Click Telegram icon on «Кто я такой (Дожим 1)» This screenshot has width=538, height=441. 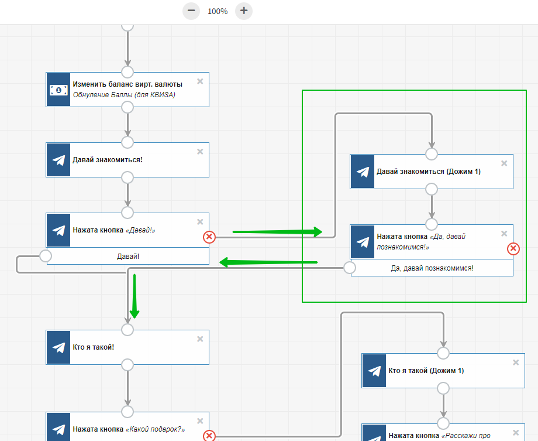374,371
